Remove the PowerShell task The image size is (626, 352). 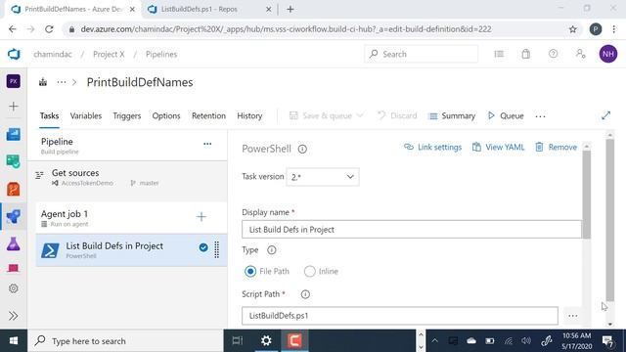tap(556, 147)
